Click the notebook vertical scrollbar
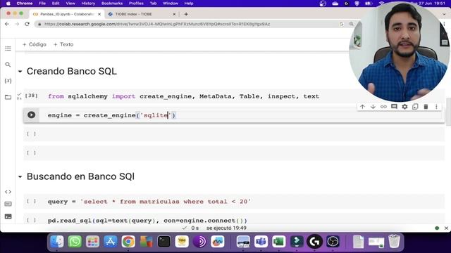This screenshot has height=253, width=451. [x=448, y=112]
